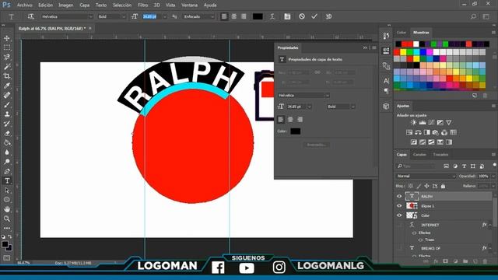Open the Enfocado anti-aliasing dropdown
Viewport: 498px width, 280px height.
(x=198, y=16)
